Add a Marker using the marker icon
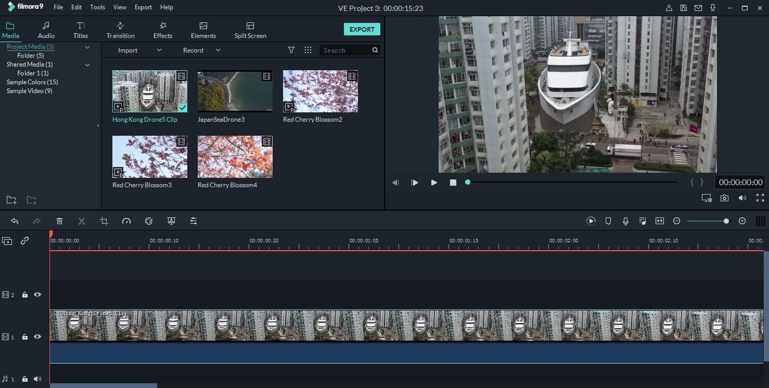 (x=608, y=221)
